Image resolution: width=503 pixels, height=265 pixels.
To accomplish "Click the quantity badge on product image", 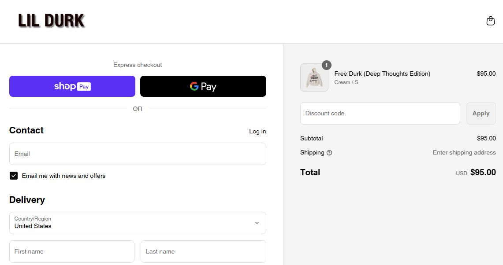I will click(327, 65).
